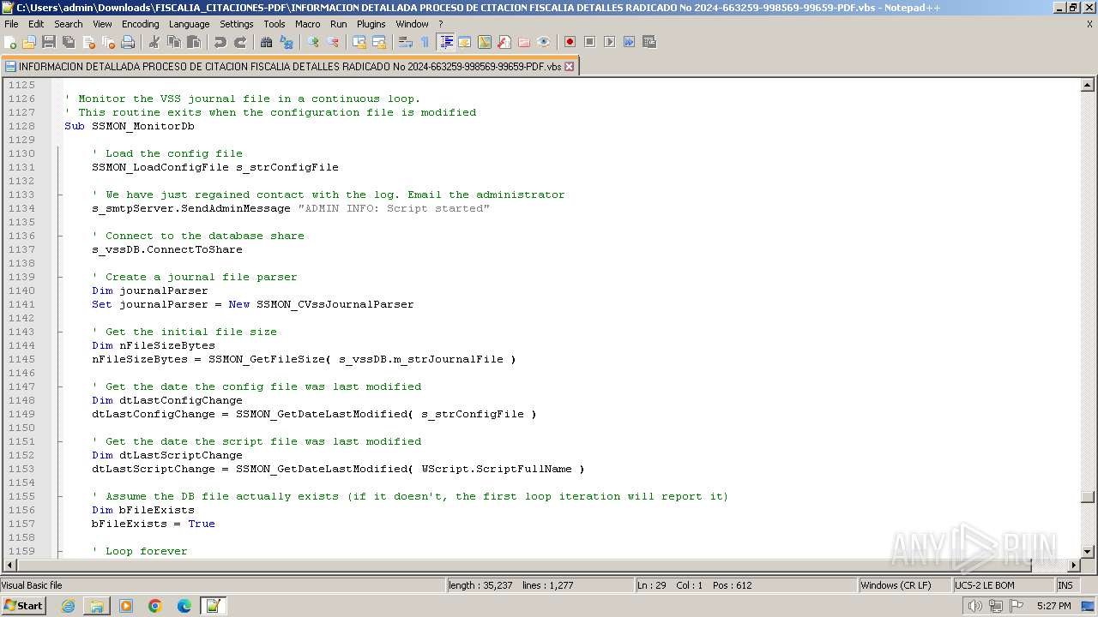Screen dimensions: 1098x617
Task: Start macro recording with red record icon
Action: 570,42
